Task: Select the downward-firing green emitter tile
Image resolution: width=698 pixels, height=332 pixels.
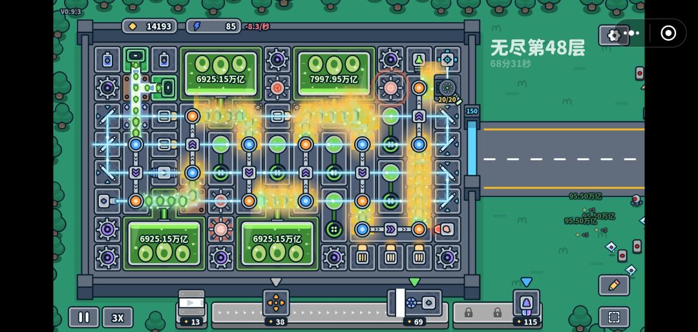Action: tap(135, 57)
